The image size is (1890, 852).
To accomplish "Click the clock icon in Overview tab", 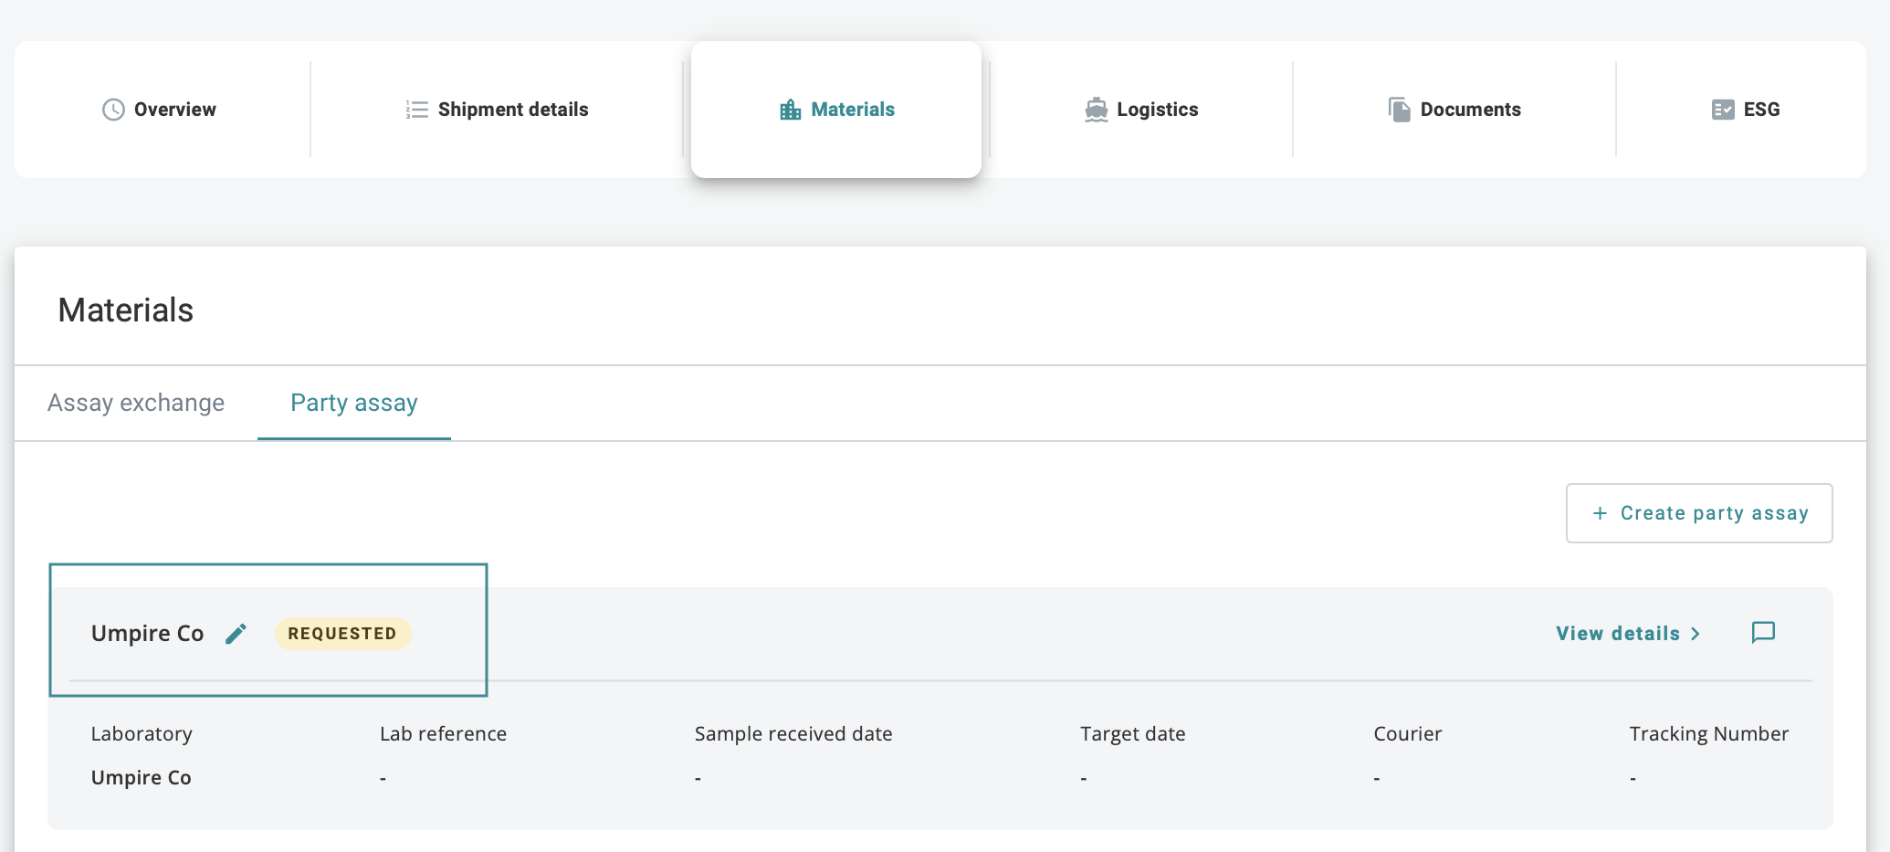I will tap(113, 110).
